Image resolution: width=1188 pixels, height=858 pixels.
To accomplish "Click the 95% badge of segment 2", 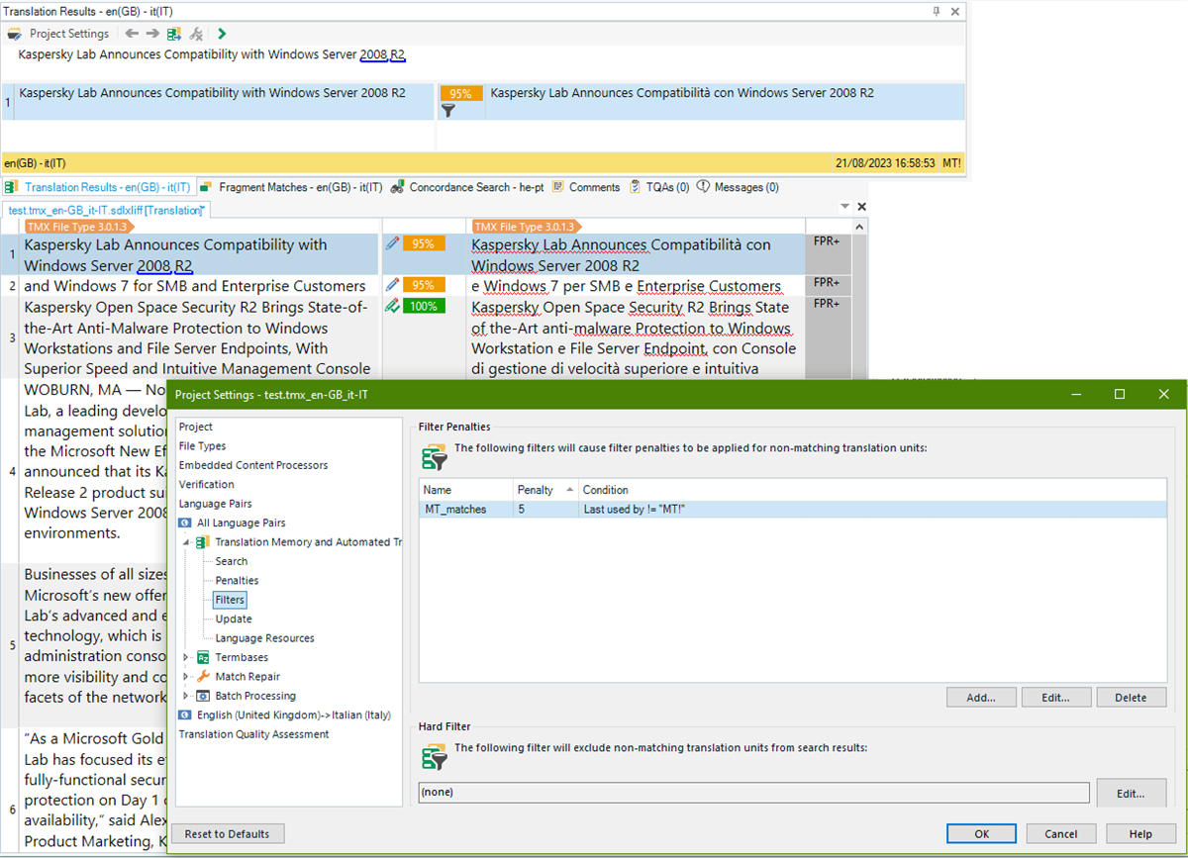I will pyautogui.click(x=424, y=285).
